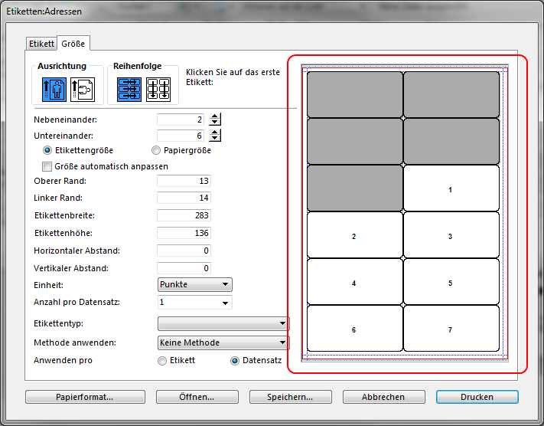Click into the Etikettenbreite field

pyautogui.click(x=184, y=215)
